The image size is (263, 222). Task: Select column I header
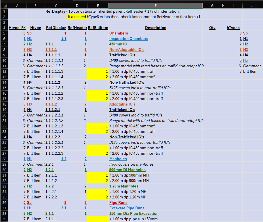[233, 6]
